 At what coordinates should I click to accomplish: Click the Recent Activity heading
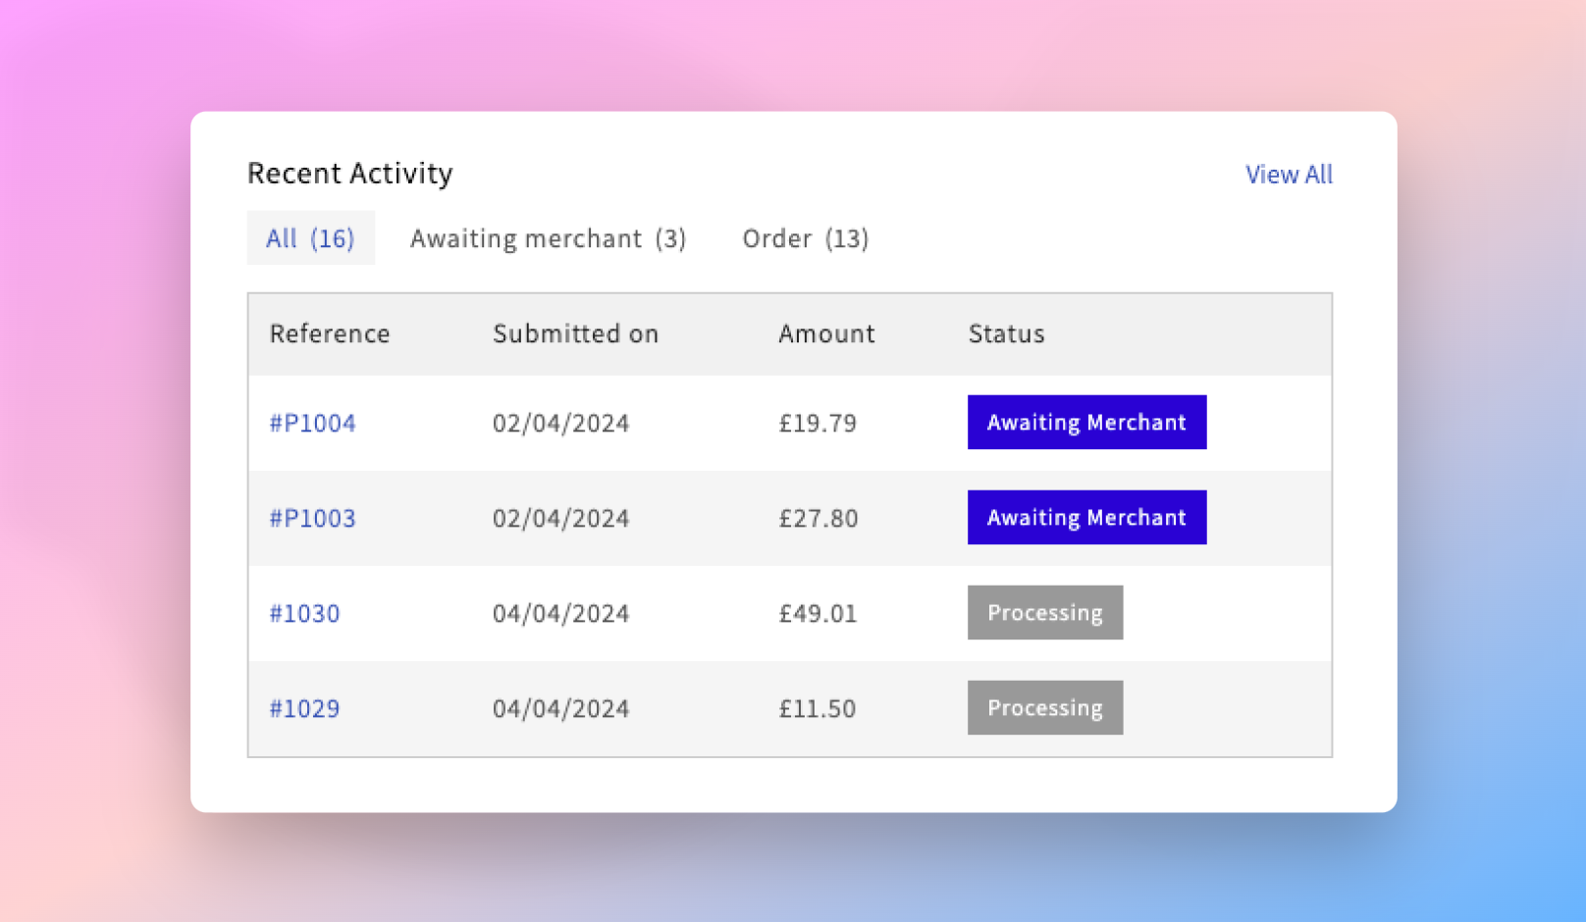pyautogui.click(x=349, y=174)
